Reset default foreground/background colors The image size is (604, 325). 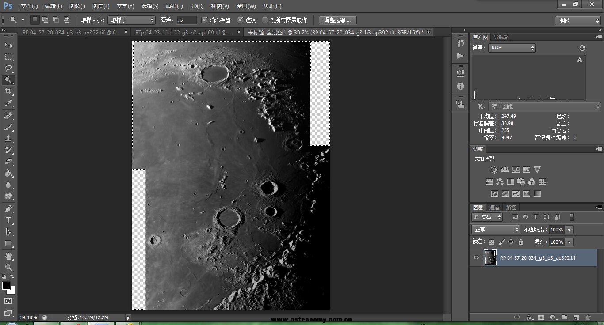click(4, 276)
